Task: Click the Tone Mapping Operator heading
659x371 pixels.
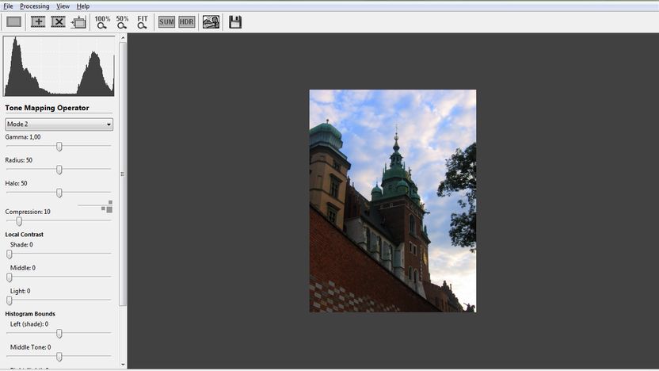Action: pos(47,108)
